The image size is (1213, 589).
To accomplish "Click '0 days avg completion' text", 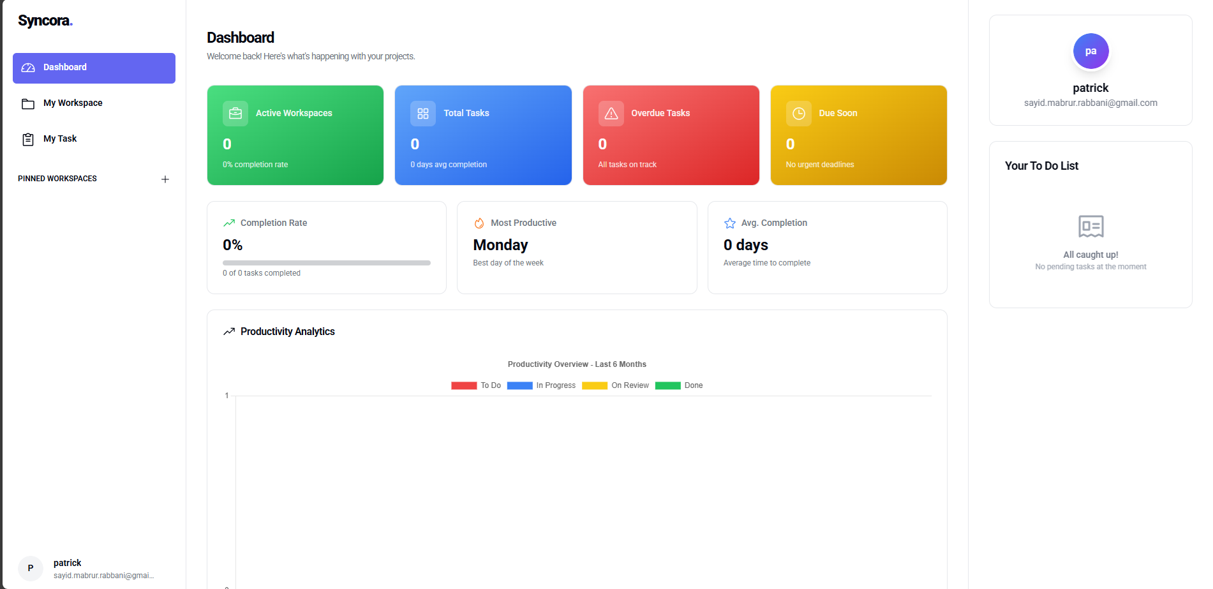I will coord(449,165).
